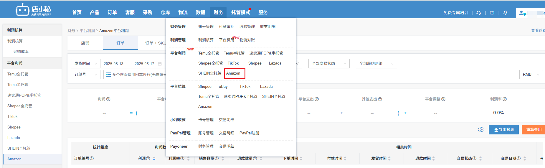The image size is (545, 168).
Task: Open eBay under 平台结算
Action: [x=223, y=86]
